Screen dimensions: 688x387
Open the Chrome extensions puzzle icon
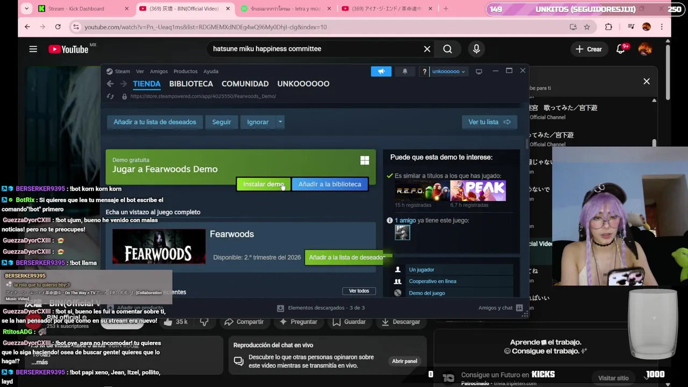(608, 27)
